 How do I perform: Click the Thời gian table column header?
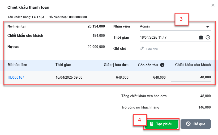63,65
